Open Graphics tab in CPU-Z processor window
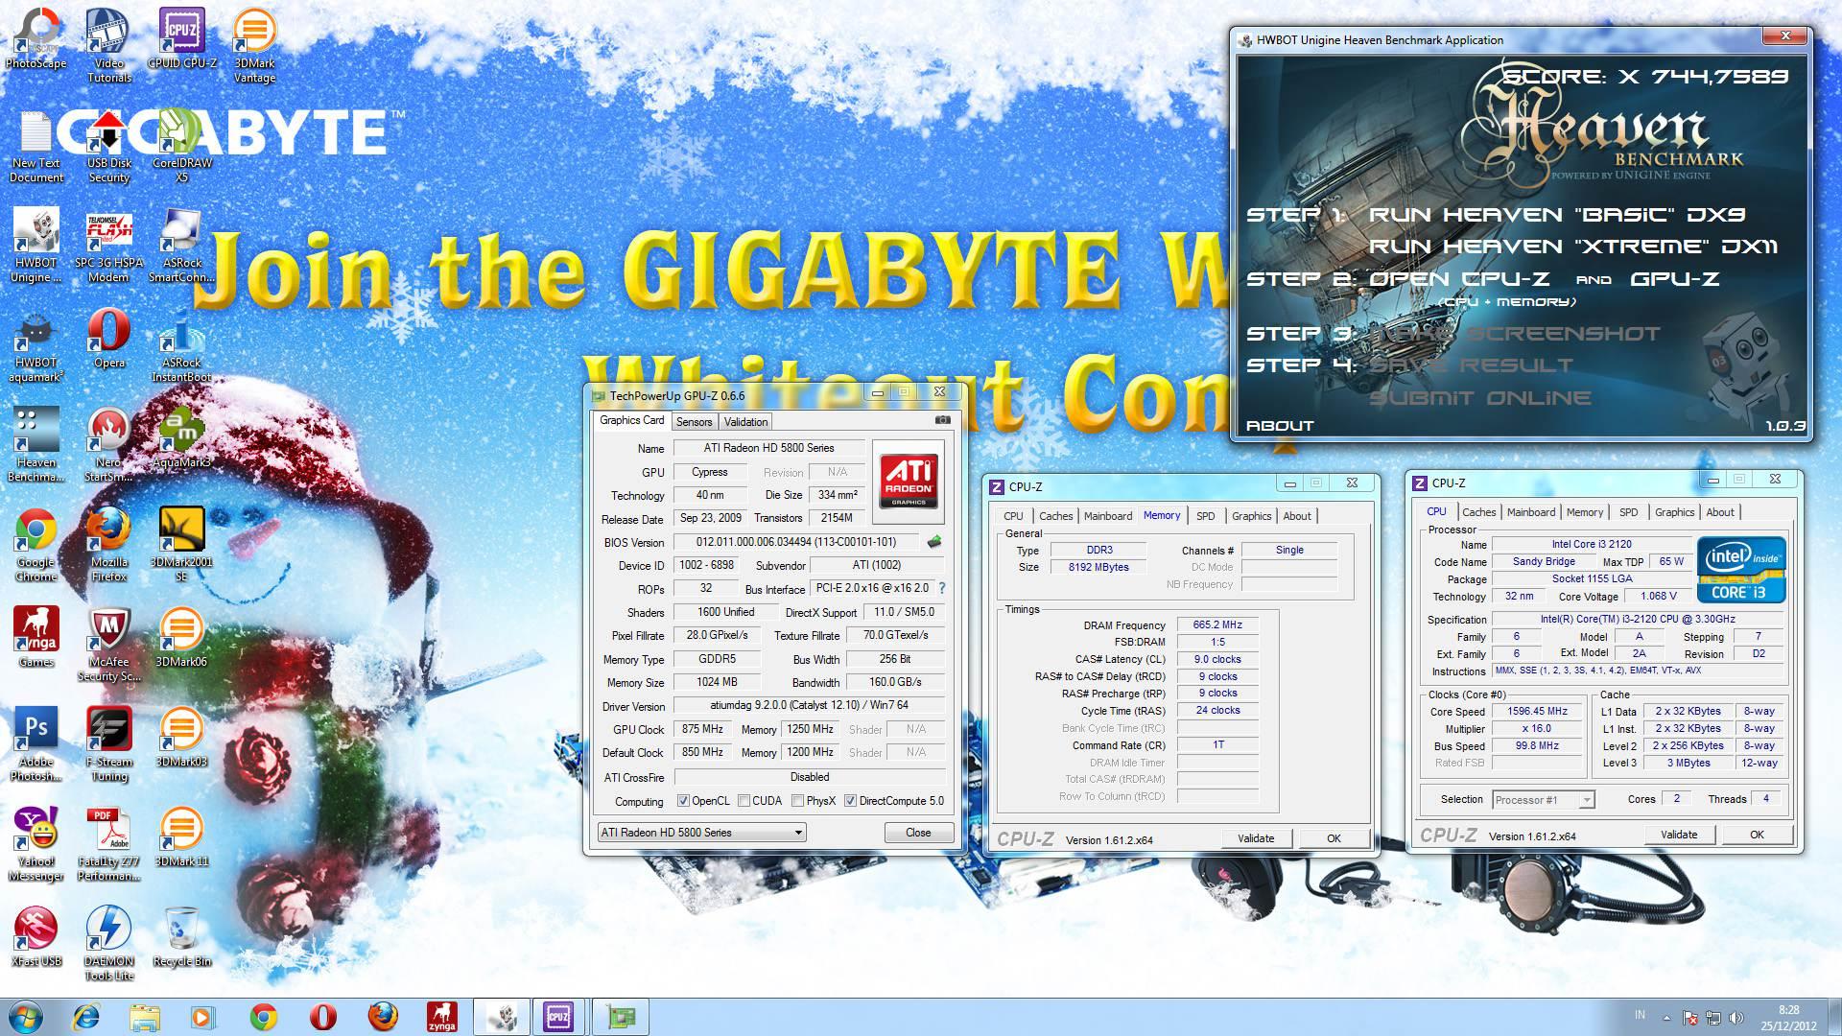Screen dimensions: 1842x1036 click(1674, 512)
